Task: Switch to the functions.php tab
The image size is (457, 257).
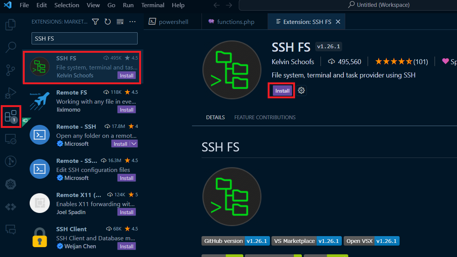Action: pos(235,22)
